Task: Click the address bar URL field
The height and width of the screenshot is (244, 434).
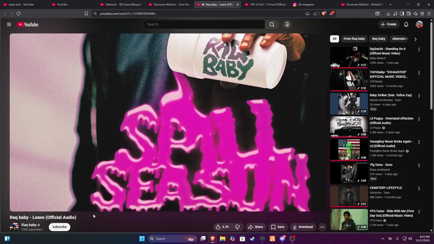Action: (x=200, y=14)
